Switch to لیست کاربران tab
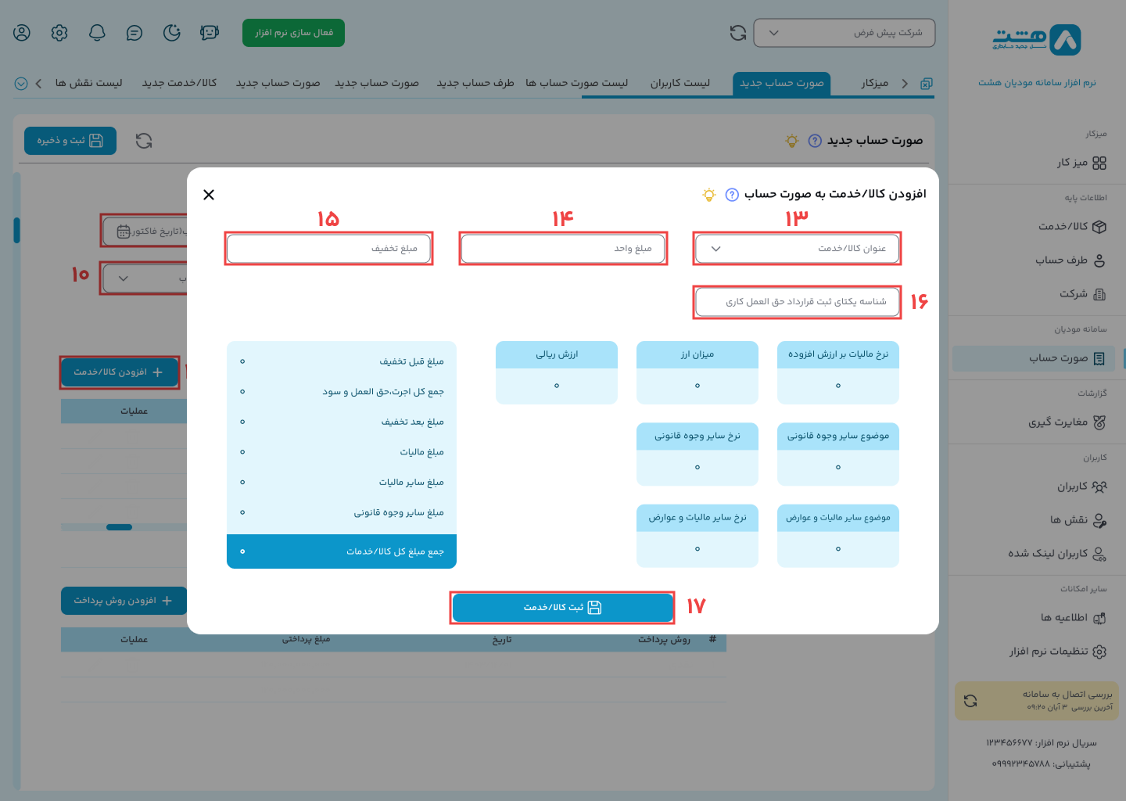1126x801 pixels. pyautogui.click(x=680, y=83)
